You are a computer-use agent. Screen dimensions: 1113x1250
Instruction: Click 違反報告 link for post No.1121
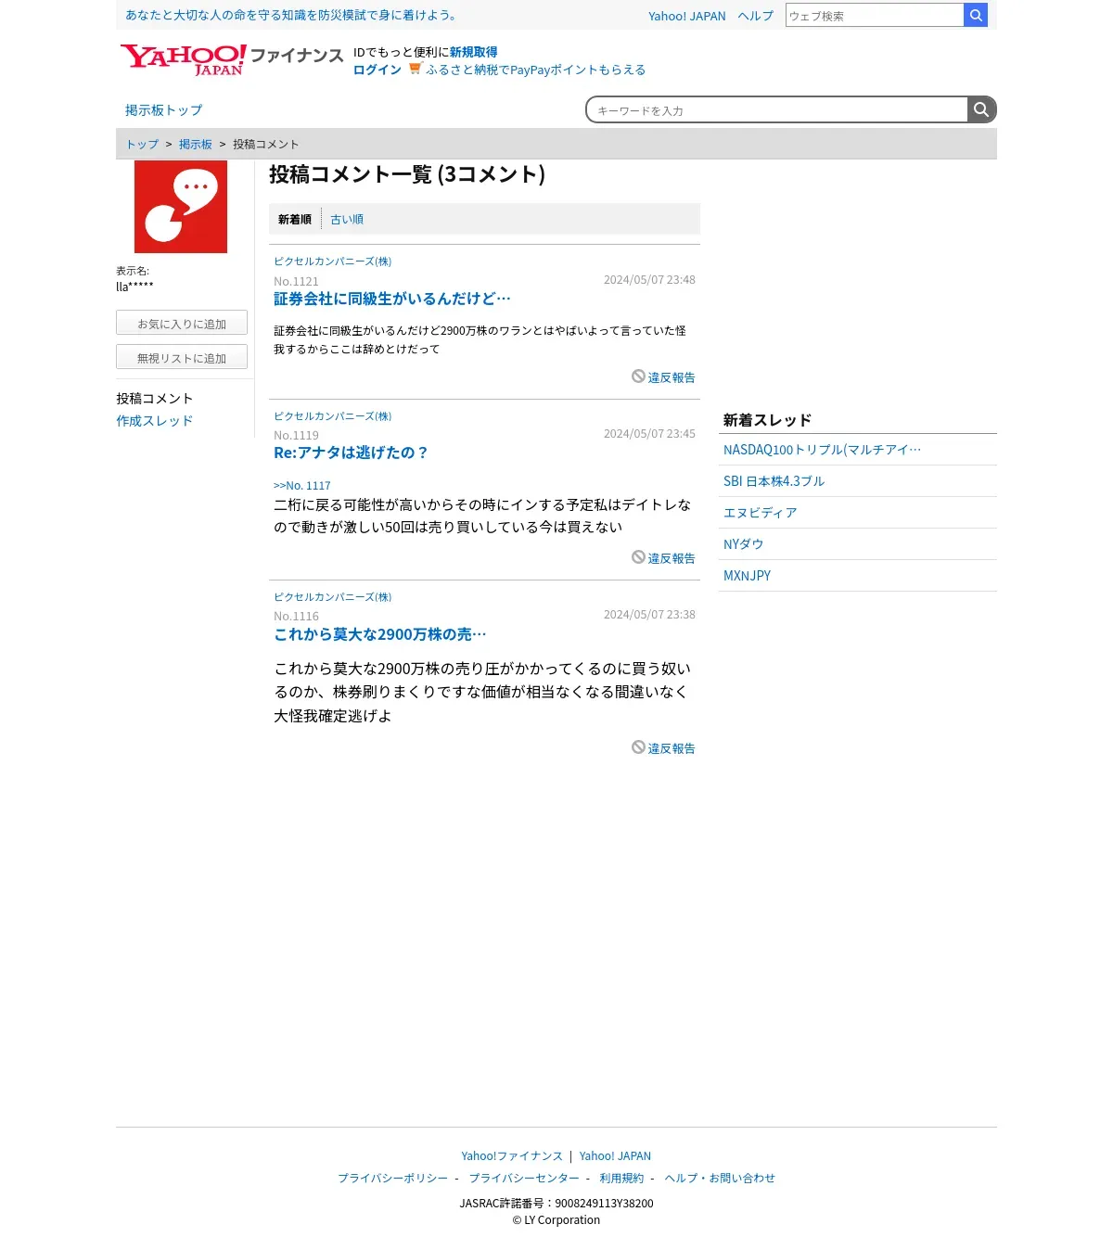pos(672,377)
